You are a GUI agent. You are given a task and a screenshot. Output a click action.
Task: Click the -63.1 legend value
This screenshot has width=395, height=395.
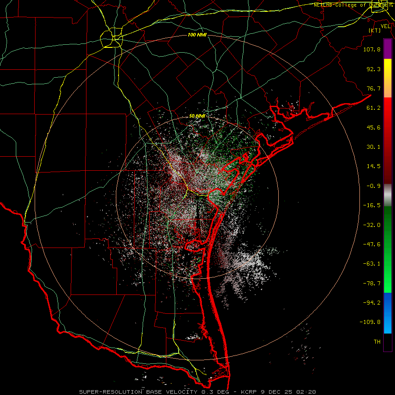372,264
